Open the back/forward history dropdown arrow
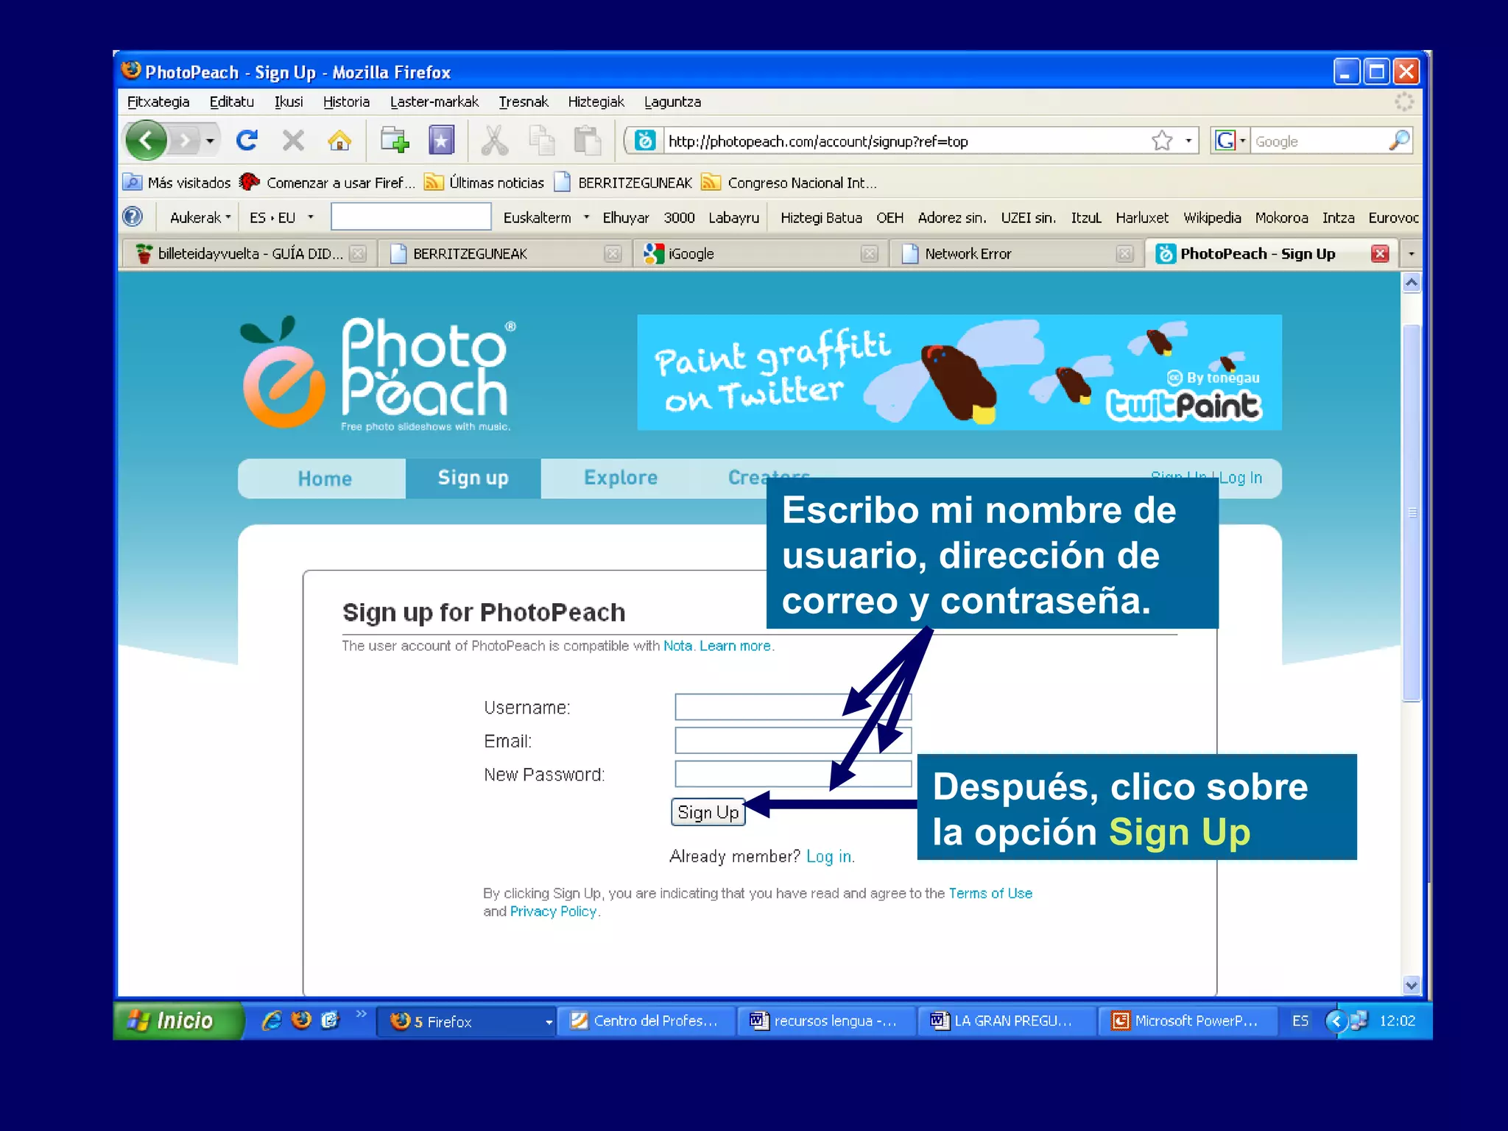1508x1131 pixels. [211, 140]
